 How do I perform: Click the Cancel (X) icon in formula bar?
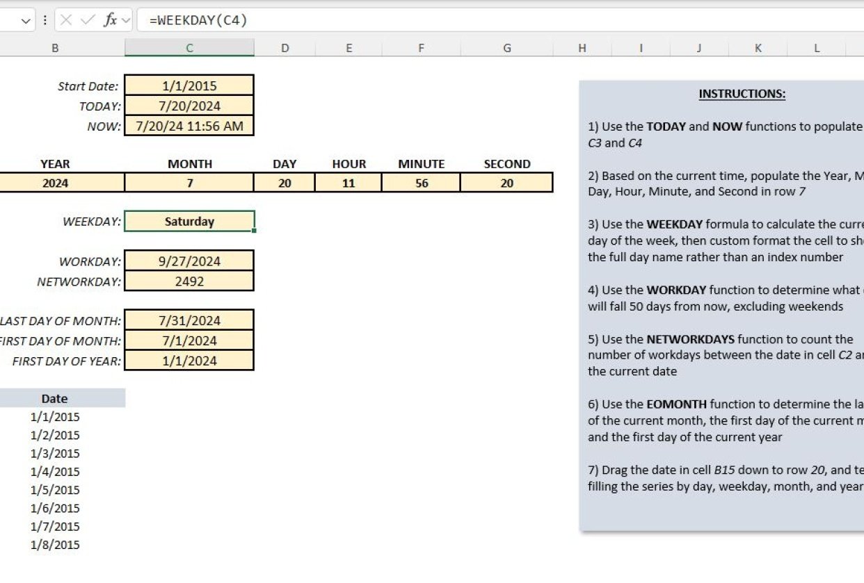[66, 20]
